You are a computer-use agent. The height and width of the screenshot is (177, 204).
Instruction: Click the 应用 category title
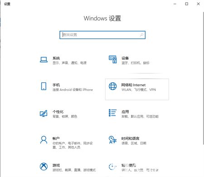tap(125, 112)
